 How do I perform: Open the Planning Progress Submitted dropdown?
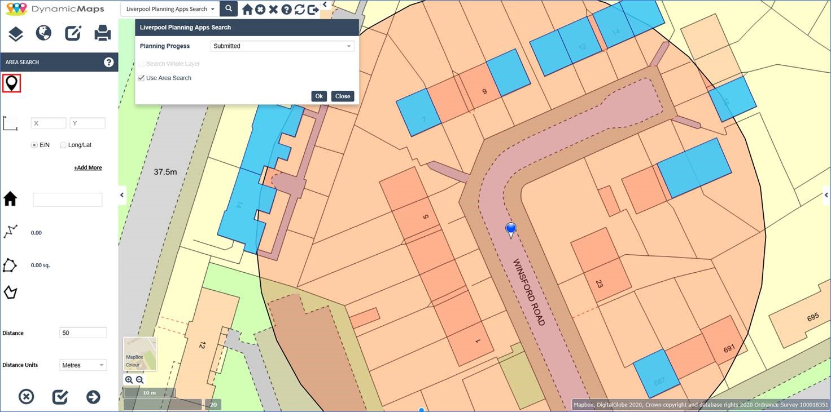(x=282, y=46)
